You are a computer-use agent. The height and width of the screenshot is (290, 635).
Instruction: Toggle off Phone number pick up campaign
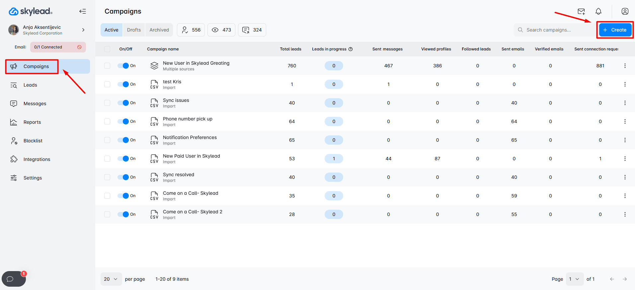click(123, 121)
